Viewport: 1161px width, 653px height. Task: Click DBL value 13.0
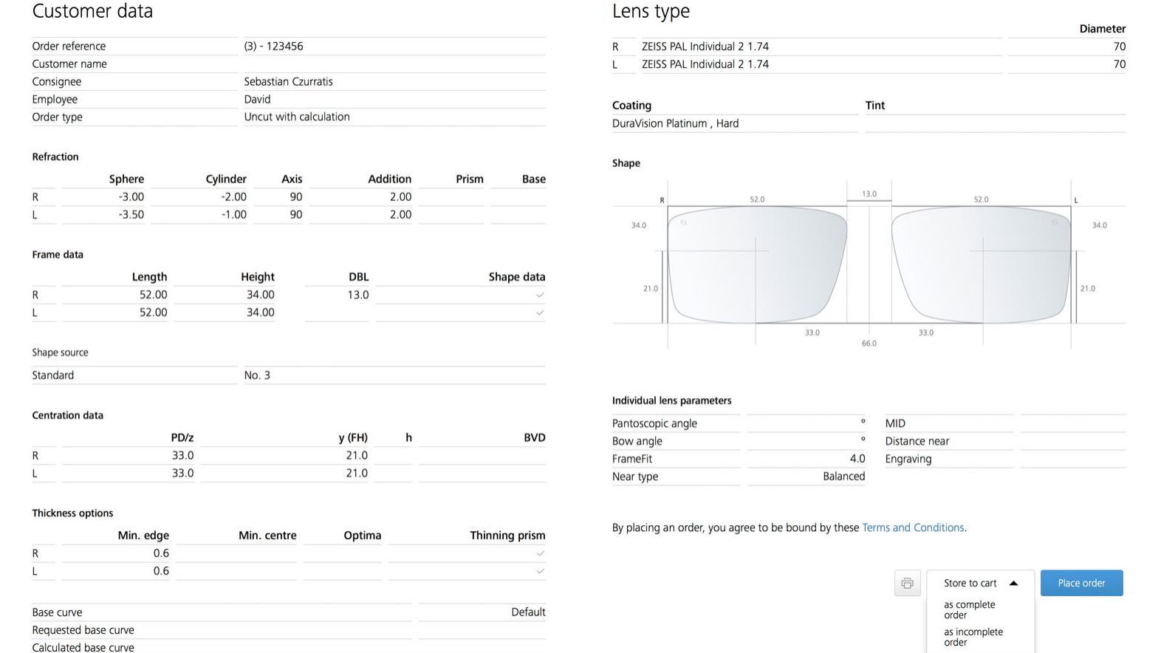pos(358,295)
